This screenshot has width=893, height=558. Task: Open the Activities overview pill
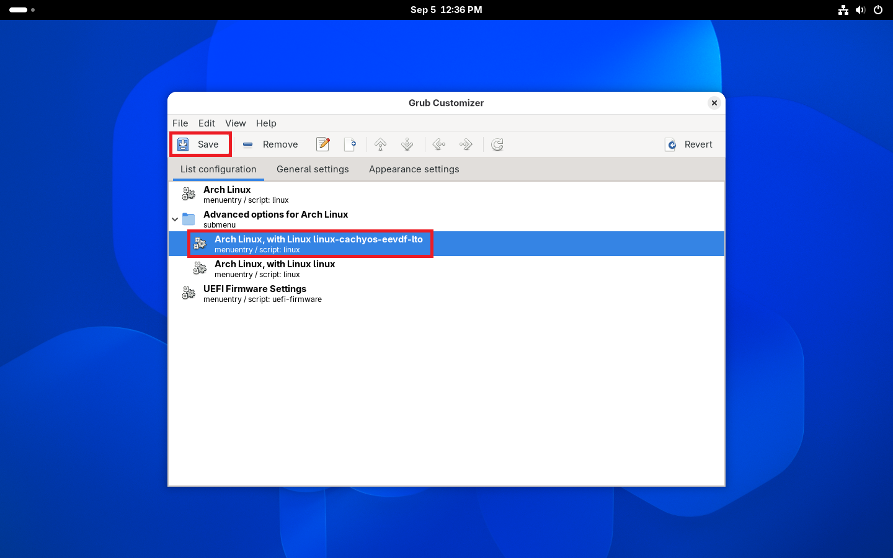[22, 10]
